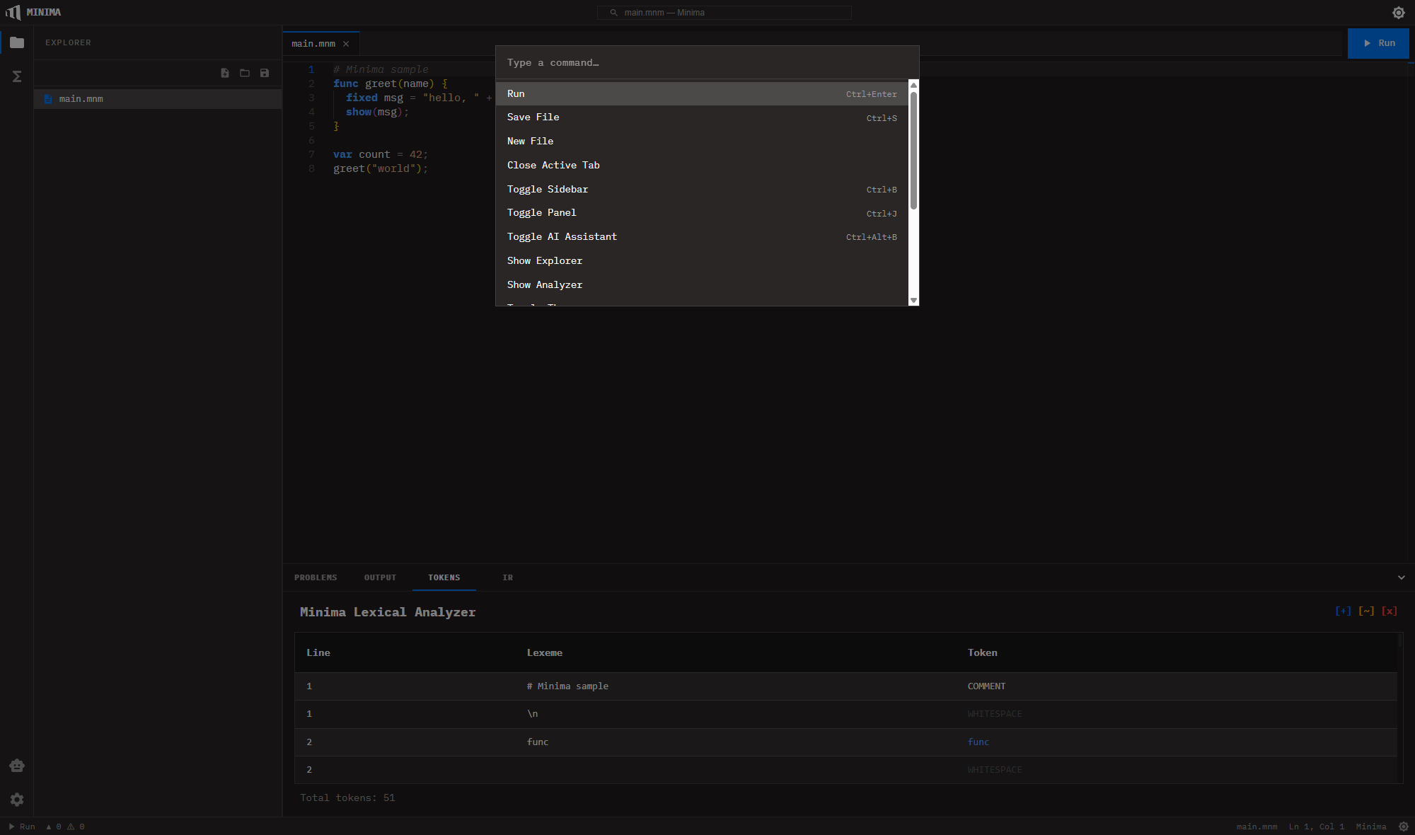The height and width of the screenshot is (835, 1415).
Task: Open settings gear in activity bar
Action: [17, 800]
